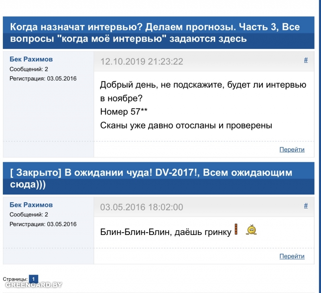The height and width of the screenshot is (293, 321).
Task: Click "Сообщений: 2" in the second post
Action: pyautogui.click(x=29, y=215)
